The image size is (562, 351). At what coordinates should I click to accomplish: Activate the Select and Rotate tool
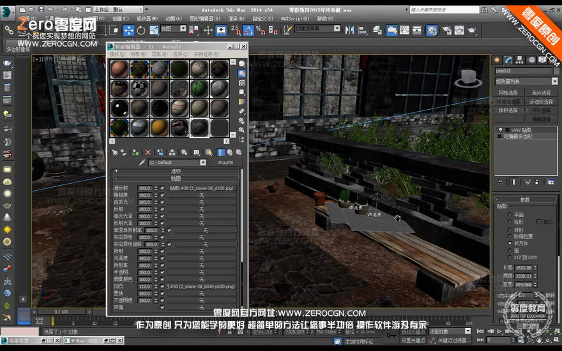(x=141, y=31)
